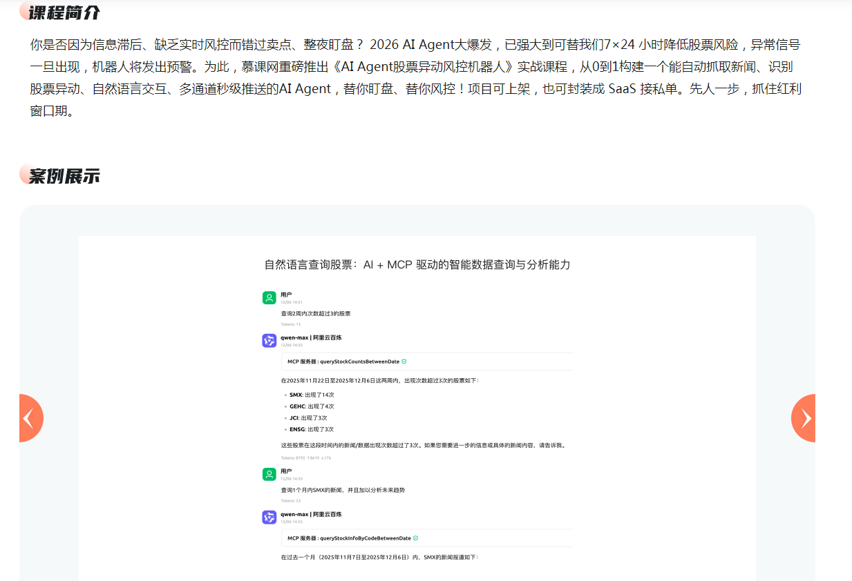Click the 案例展示 section heading
The image size is (852, 581).
point(64,176)
